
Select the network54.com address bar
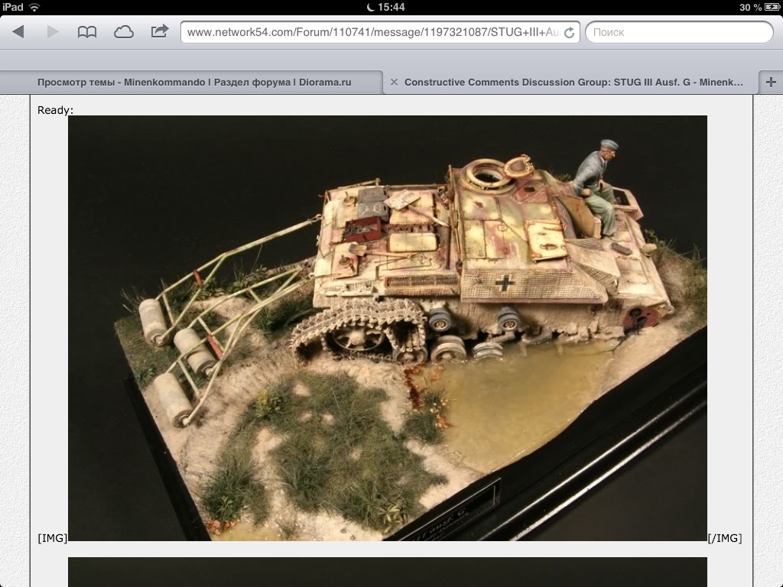372,32
